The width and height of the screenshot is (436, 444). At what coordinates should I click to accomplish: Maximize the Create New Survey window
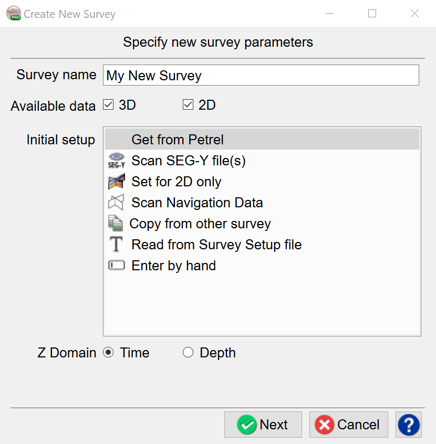coord(372,14)
